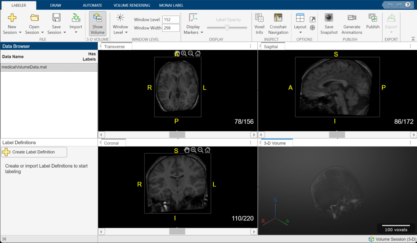Open a new labeling session
Image resolution: width=417 pixels, height=243 pixels.
point(12,23)
